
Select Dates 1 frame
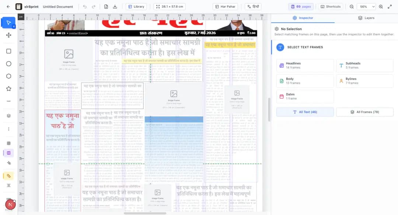pyautogui.click(x=305, y=96)
